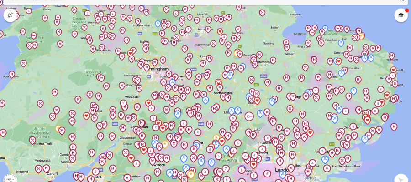
Task: Click the Spalding label
Action: (268, 43)
